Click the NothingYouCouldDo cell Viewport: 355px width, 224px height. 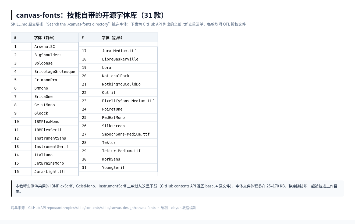[128, 84]
